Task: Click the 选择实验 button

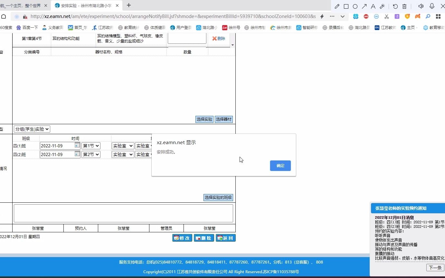Action: 204,119
